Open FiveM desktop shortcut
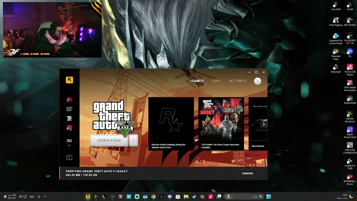 pyautogui.click(x=350, y=6)
